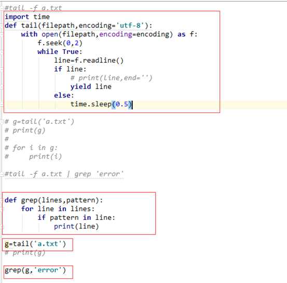Click the commented '# print(i)' line

[x=33, y=157]
